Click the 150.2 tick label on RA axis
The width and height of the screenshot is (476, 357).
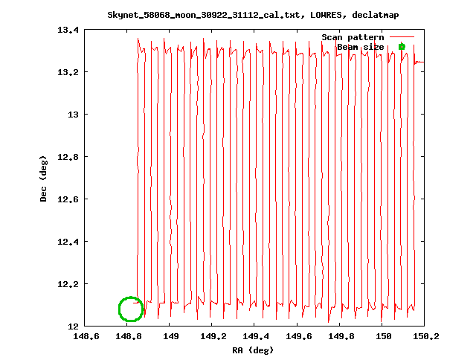point(425,337)
